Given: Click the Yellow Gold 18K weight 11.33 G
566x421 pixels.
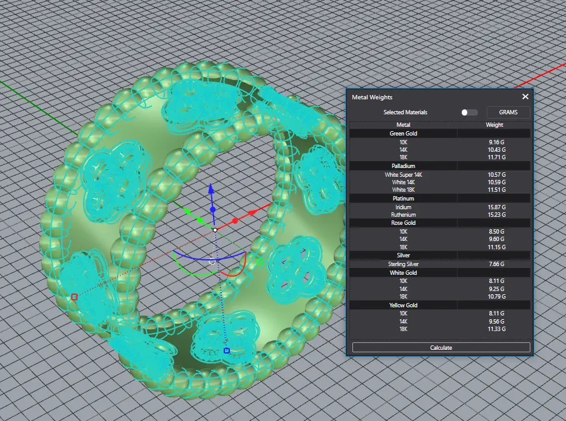Looking at the screenshot, I should click(497, 329).
